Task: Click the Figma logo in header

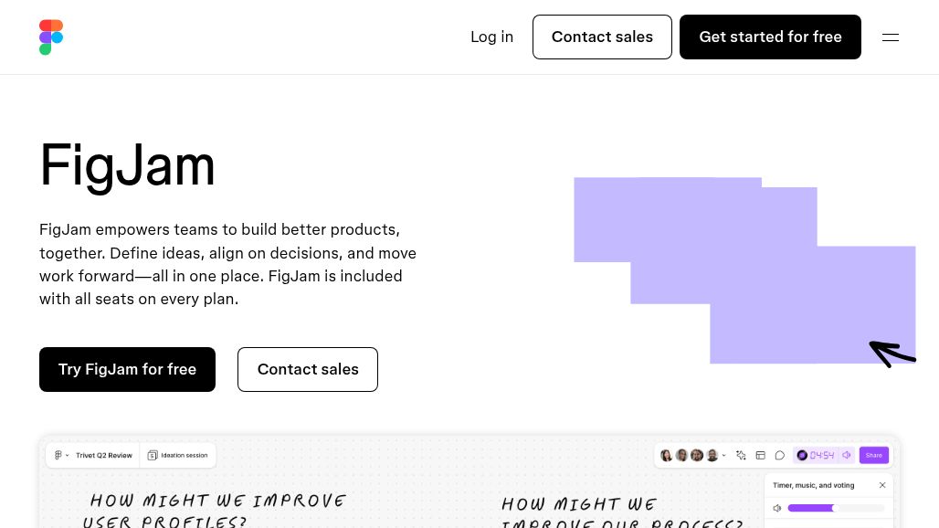Action: (51, 37)
